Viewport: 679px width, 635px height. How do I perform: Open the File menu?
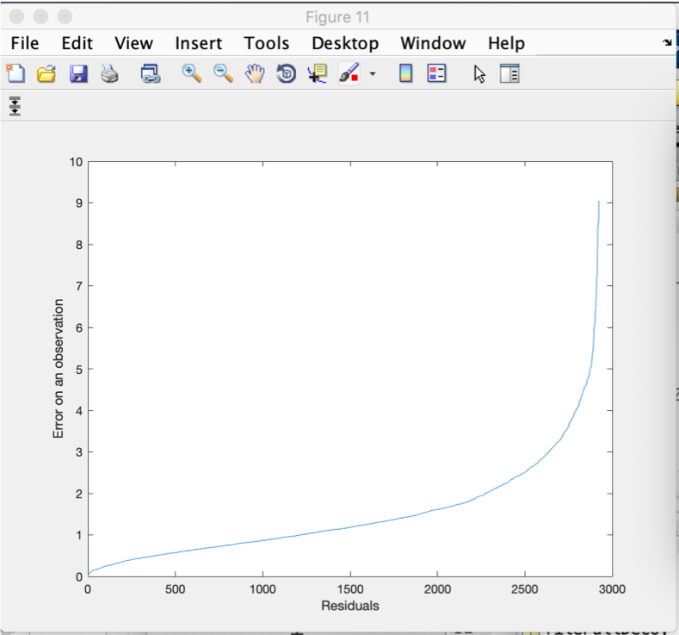pyautogui.click(x=25, y=43)
